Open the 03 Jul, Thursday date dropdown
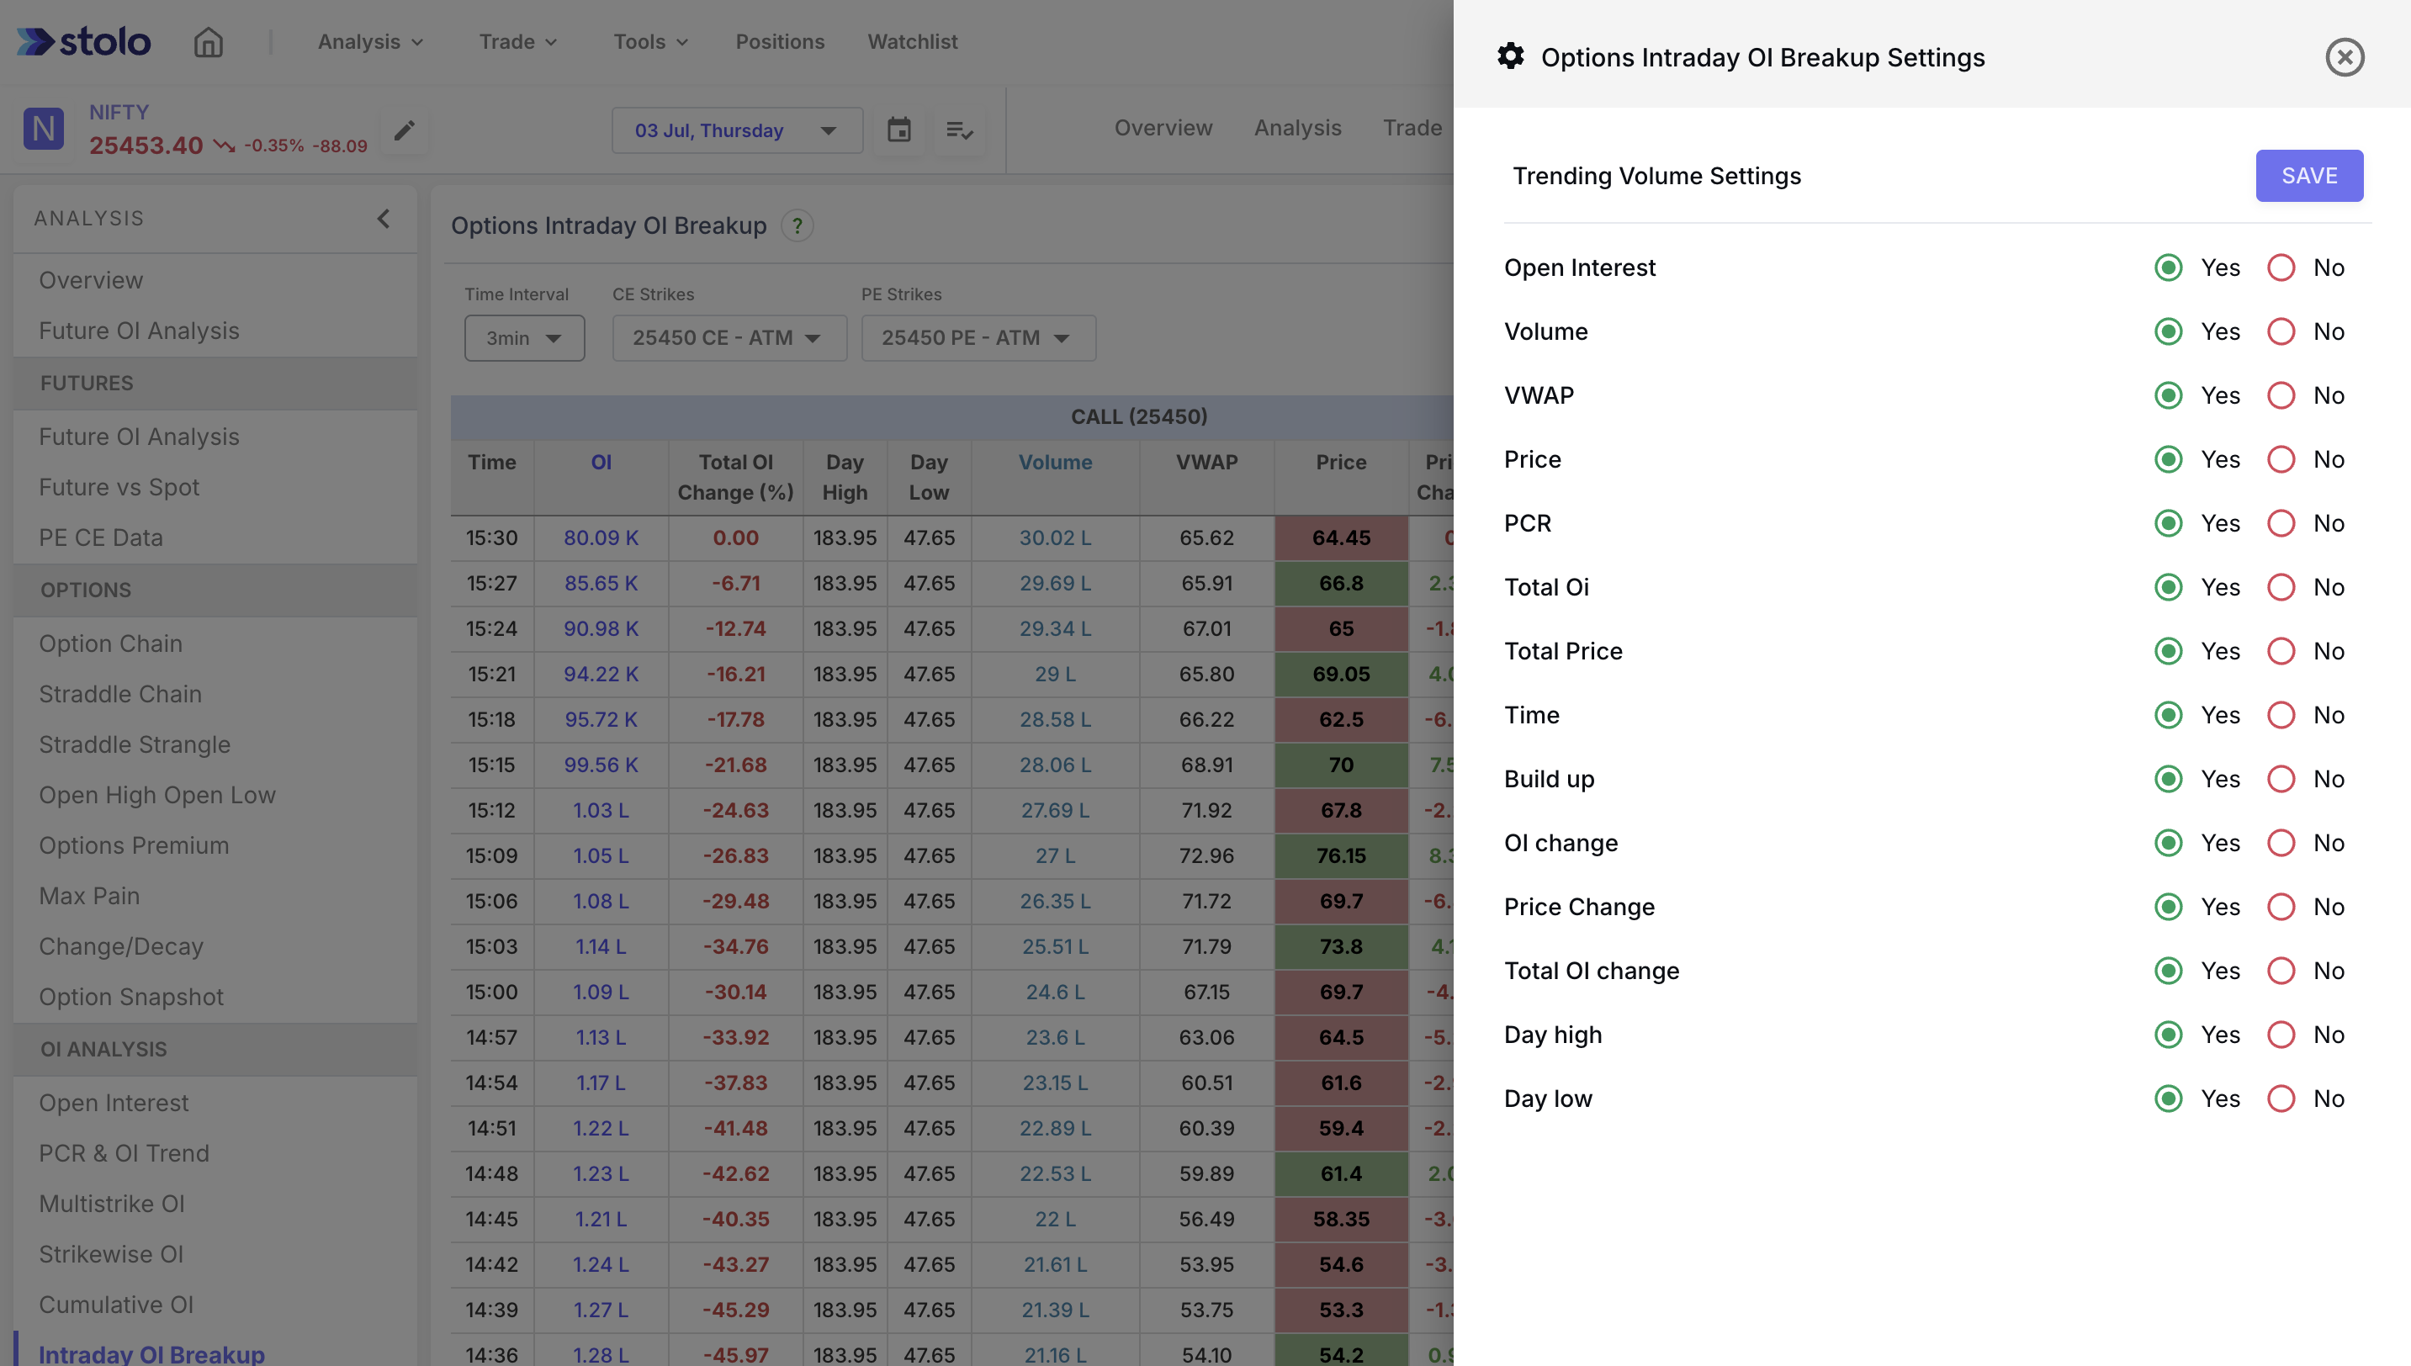 736,130
